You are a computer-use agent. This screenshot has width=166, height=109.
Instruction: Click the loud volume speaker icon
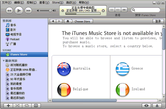pos(54,10)
